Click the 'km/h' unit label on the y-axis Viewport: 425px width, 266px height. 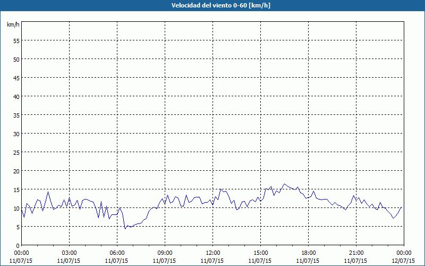(x=13, y=24)
